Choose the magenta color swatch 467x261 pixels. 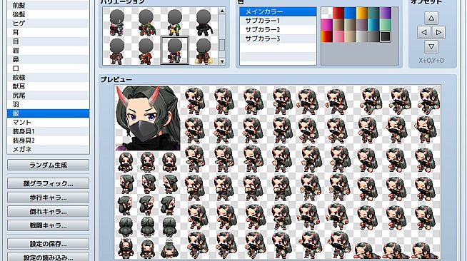click(x=327, y=25)
